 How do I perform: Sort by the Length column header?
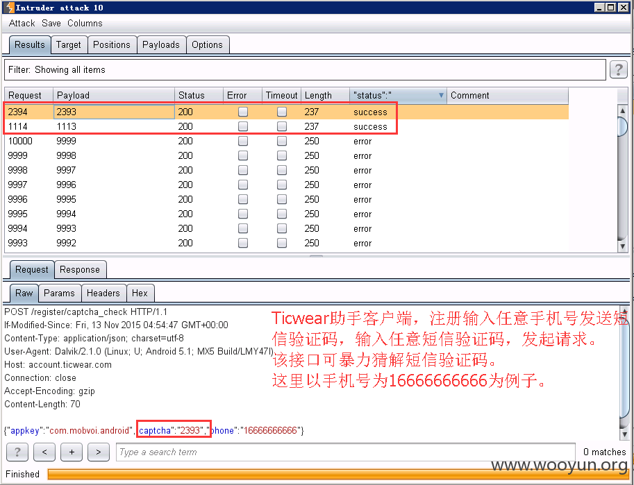pos(325,95)
